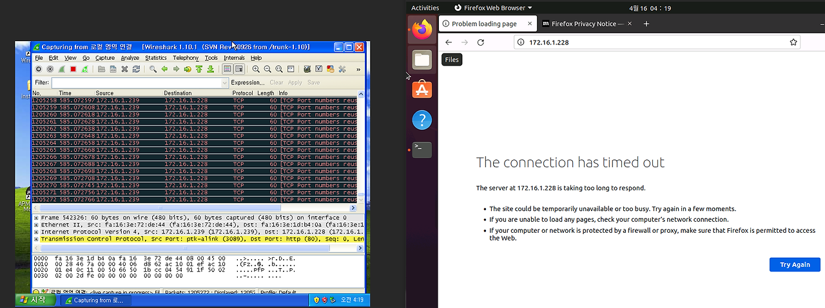Reload this capture file icon

[x=136, y=69]
